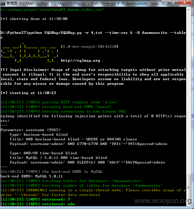The image size is (194, 209).
Task: Click the 'testing connection to the target URL' line
Action: [63, 111]
